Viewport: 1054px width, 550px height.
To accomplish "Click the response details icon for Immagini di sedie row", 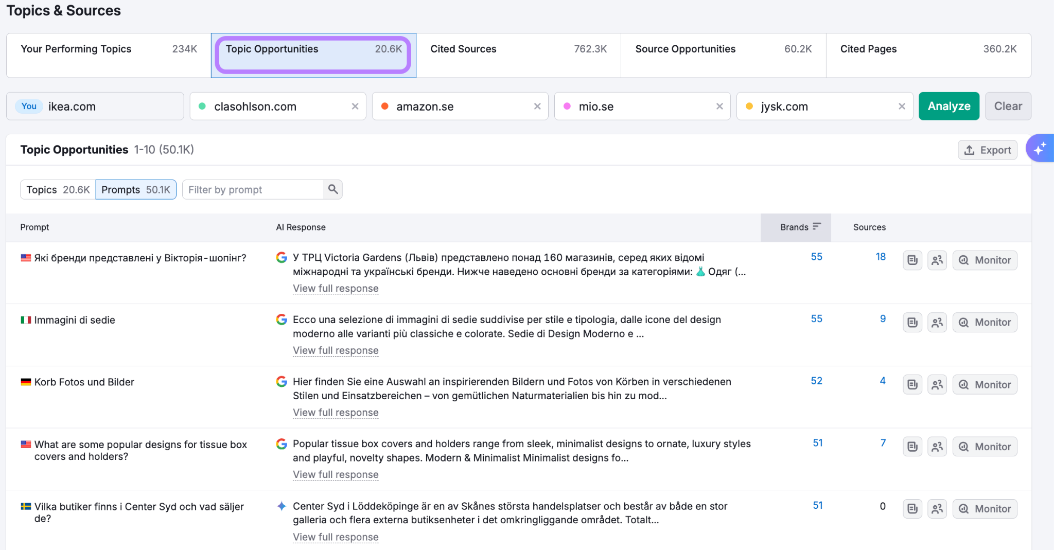I will (912, 323).
